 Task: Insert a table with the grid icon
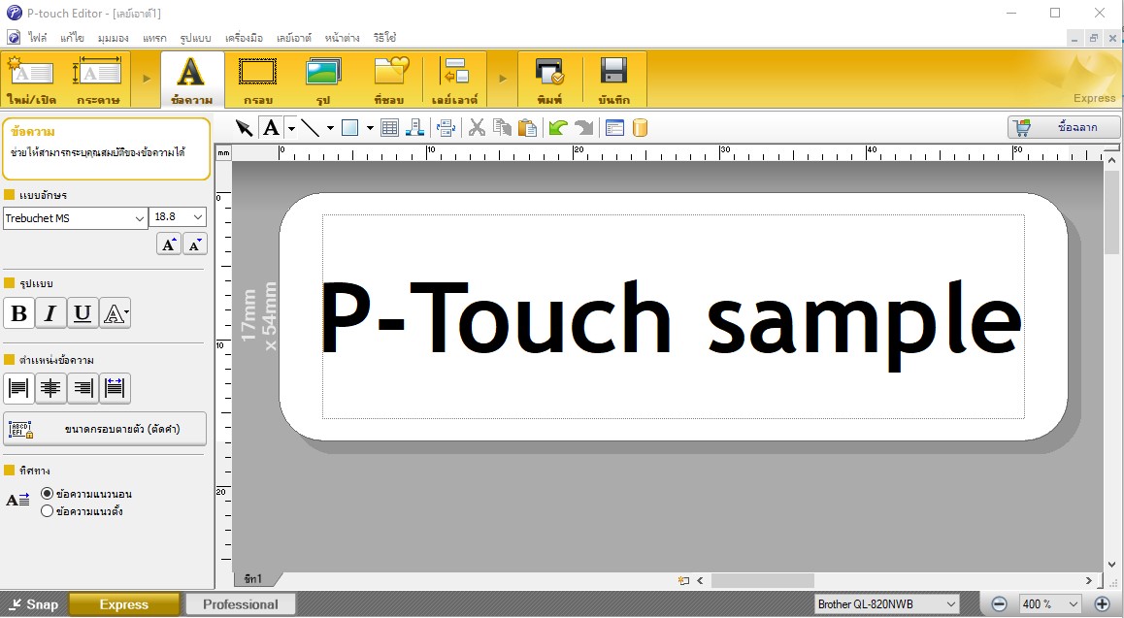coord(389,128)
